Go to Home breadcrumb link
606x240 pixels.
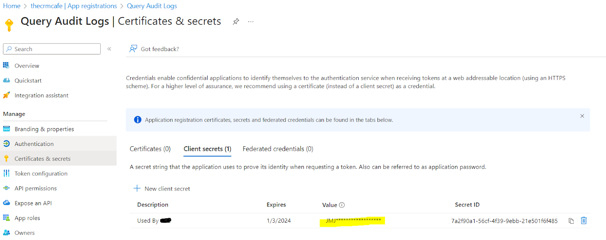(12, 6)
